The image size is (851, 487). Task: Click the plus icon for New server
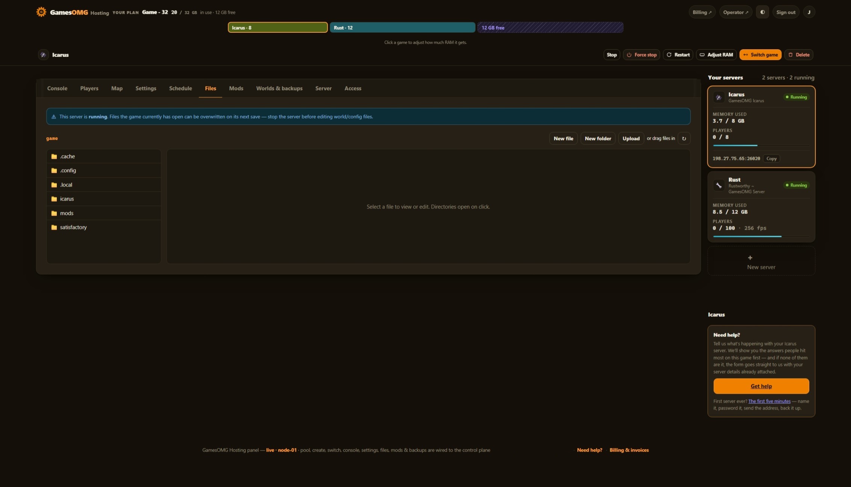750,258
